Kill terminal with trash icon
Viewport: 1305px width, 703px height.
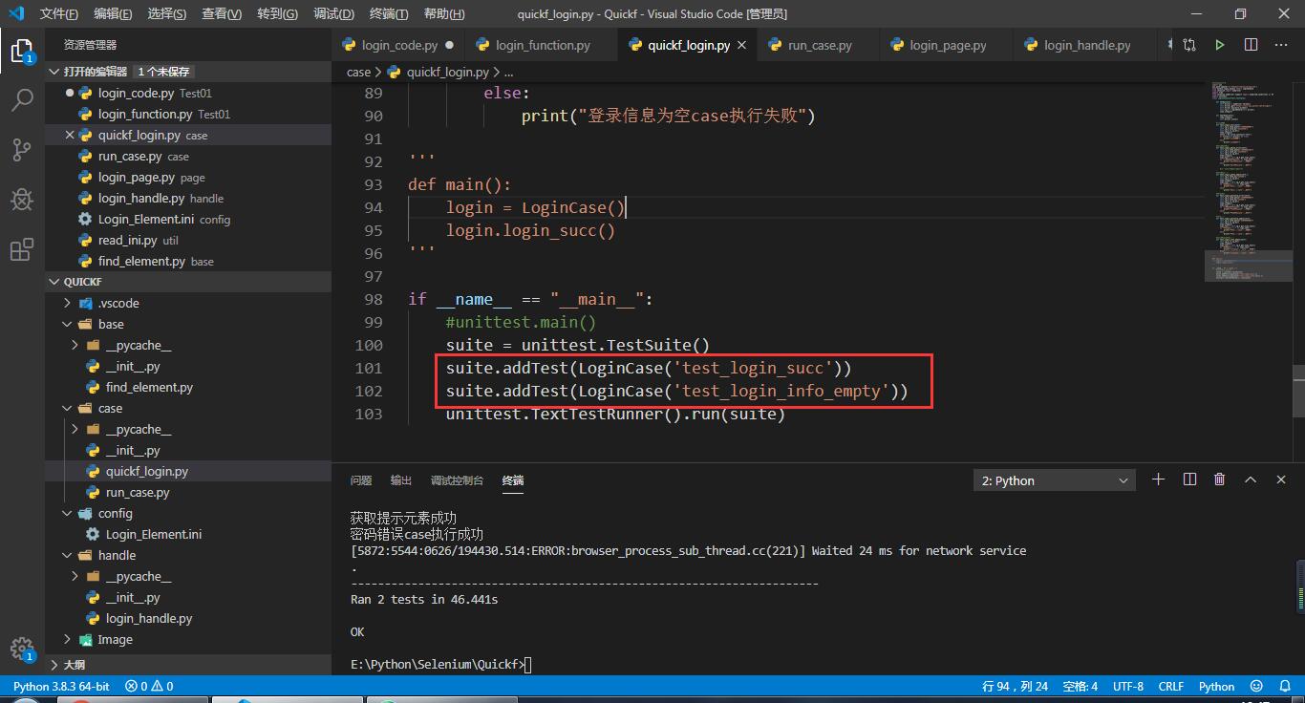pyautogui.click(x=1220, y=479)
